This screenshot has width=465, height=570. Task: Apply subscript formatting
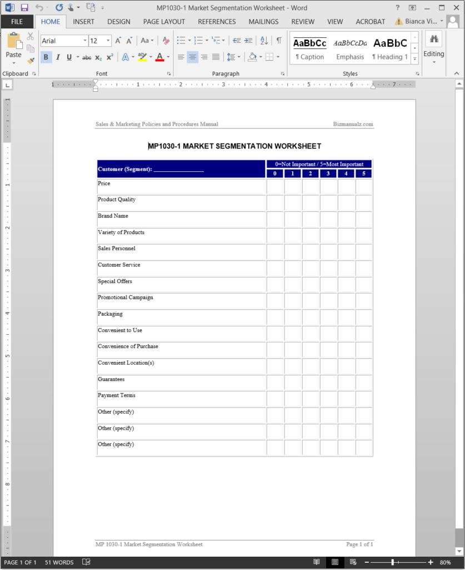98,57
